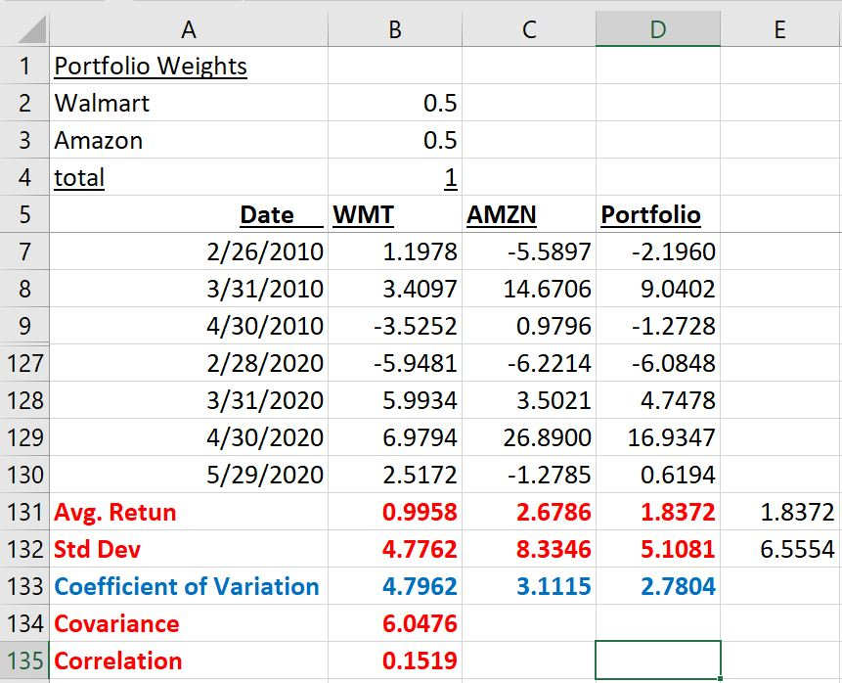
Task: Select Walmart's weight value 0.5
Action: (395, 103)
